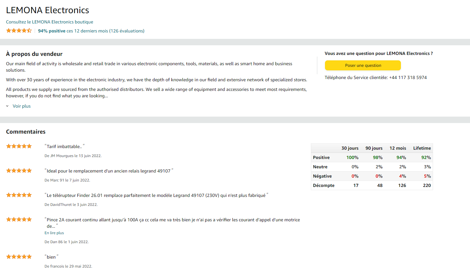Click the 90 jours column header
Screen dimensions: 470x274
(374, 148)
